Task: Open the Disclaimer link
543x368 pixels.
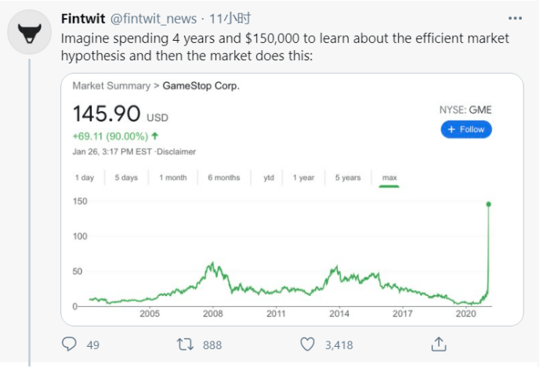Action: (x=176, y=152)
